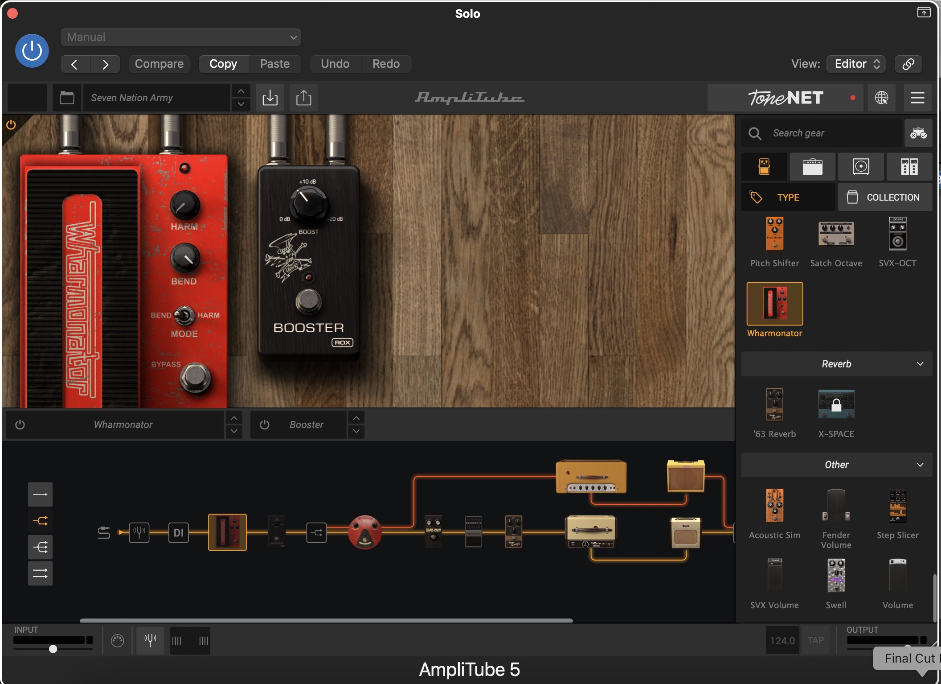Flip the BEND/HARM mode switch
941x684 pixels.
click(184, 316)
